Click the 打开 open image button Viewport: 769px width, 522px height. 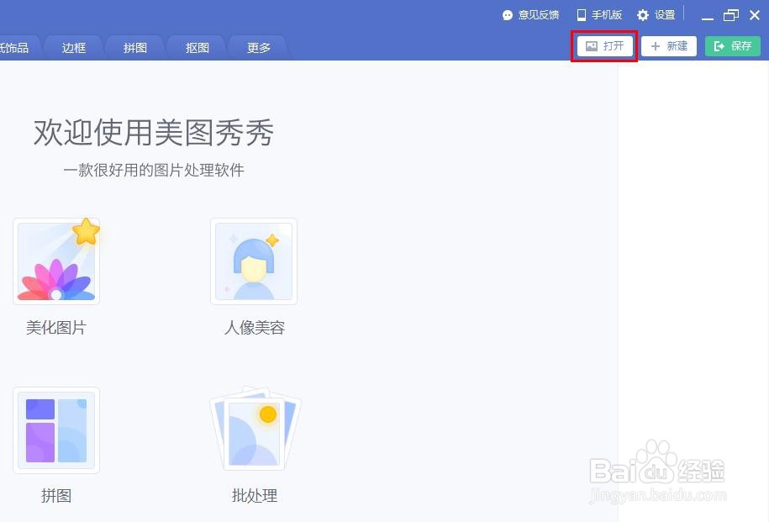coord(605,46)
